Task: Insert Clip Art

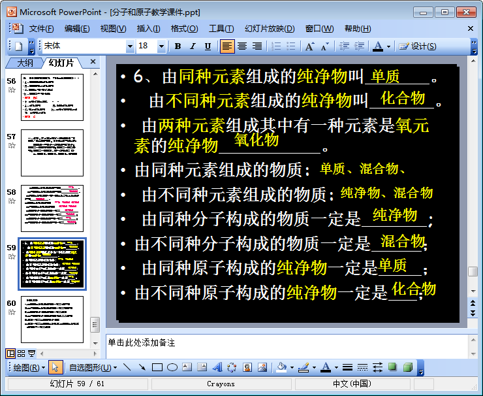Action: click(x=247, y=367)
